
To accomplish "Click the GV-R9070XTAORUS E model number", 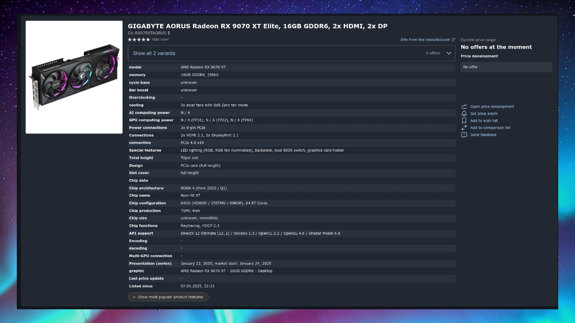I will click(149, 33).
